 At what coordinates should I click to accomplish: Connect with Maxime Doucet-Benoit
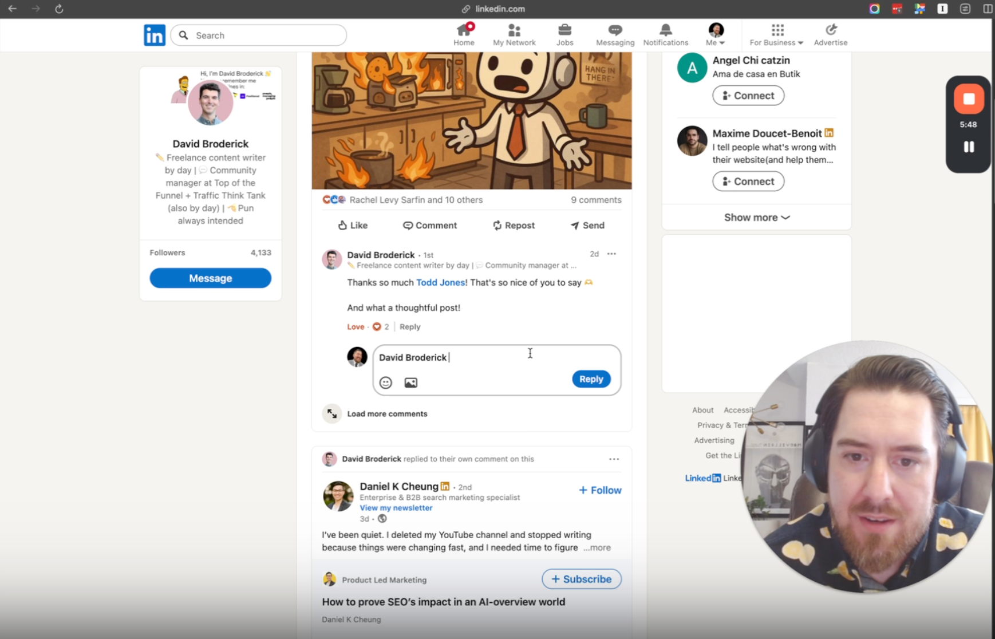748,182
